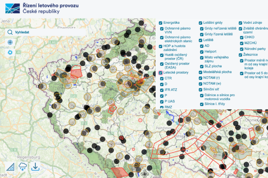Select the ruler measurement tool
This screenshot has height=178, width=268.
pyautogui.click(x=10, y=167)
